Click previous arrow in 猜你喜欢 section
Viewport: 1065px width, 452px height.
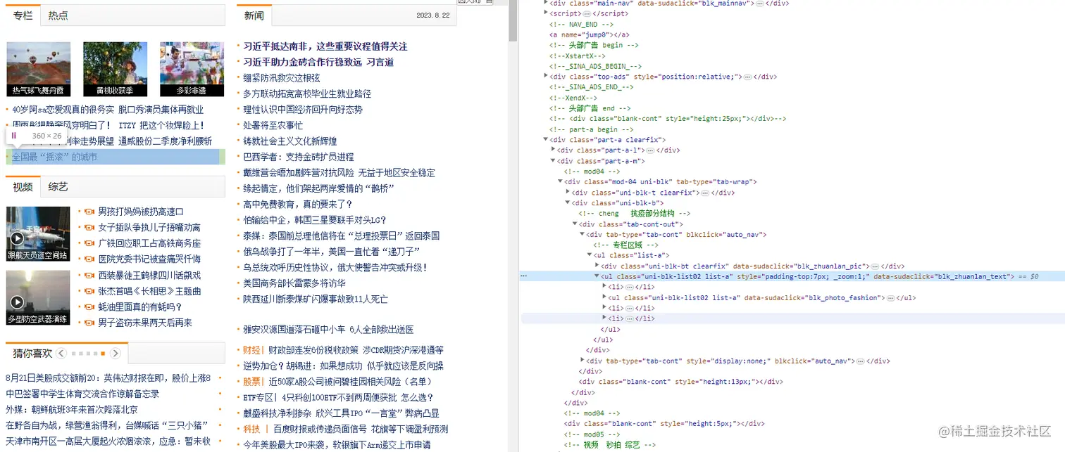click(x=61, y=353)
